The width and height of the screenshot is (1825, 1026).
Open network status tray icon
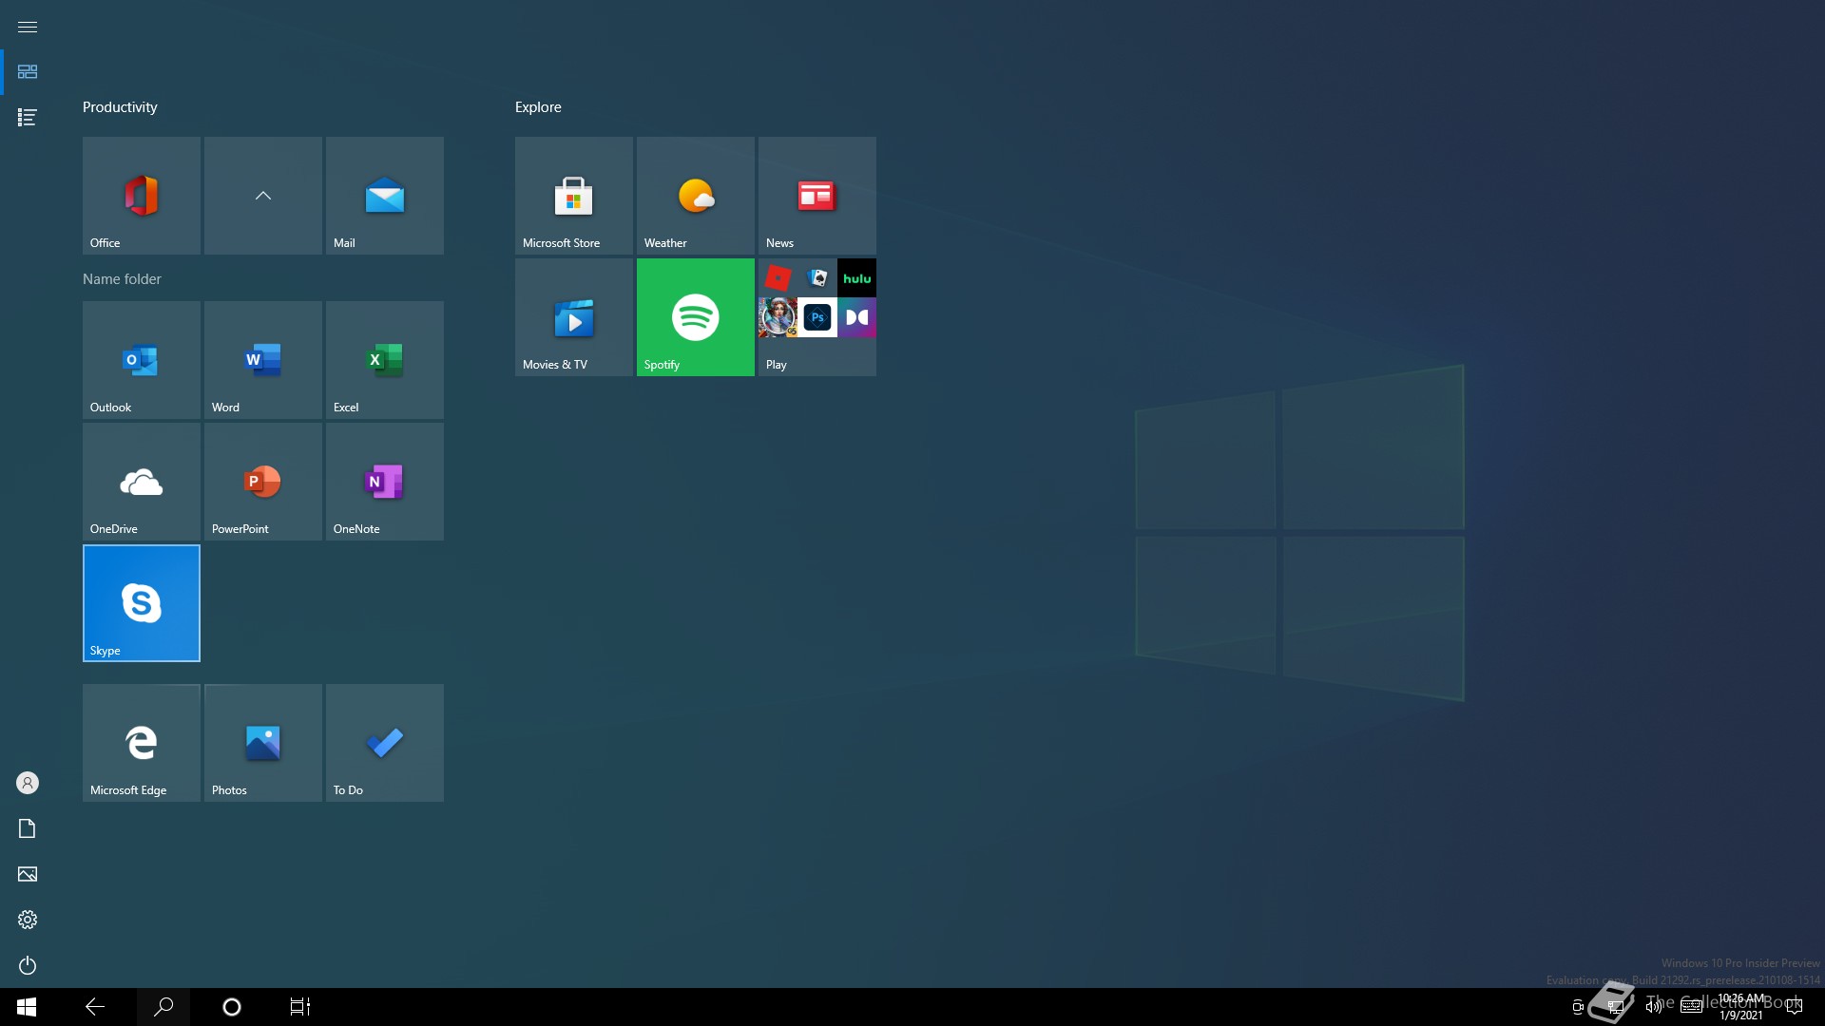pos(1615,1007)
